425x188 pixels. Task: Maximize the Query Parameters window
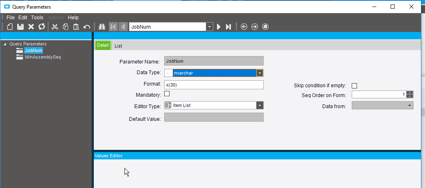coord(393,7)
